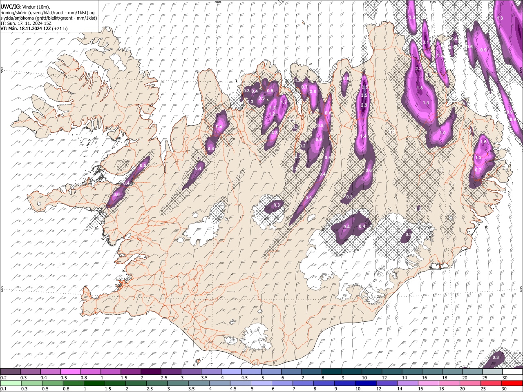Click the "VT: Mán. 18.11.2024 12Z" valid time
Image resolution: width=523 pixels, height=392 pixels.
coord(25,29)
